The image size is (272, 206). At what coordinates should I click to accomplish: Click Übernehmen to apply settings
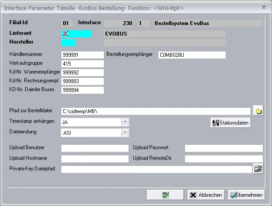click(246, 195)
